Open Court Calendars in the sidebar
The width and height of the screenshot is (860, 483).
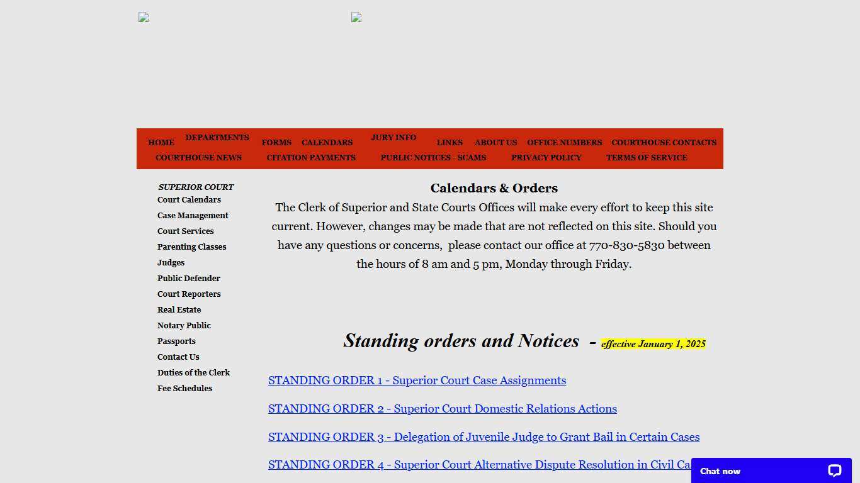pyautogui.click(x=189, y=200)
